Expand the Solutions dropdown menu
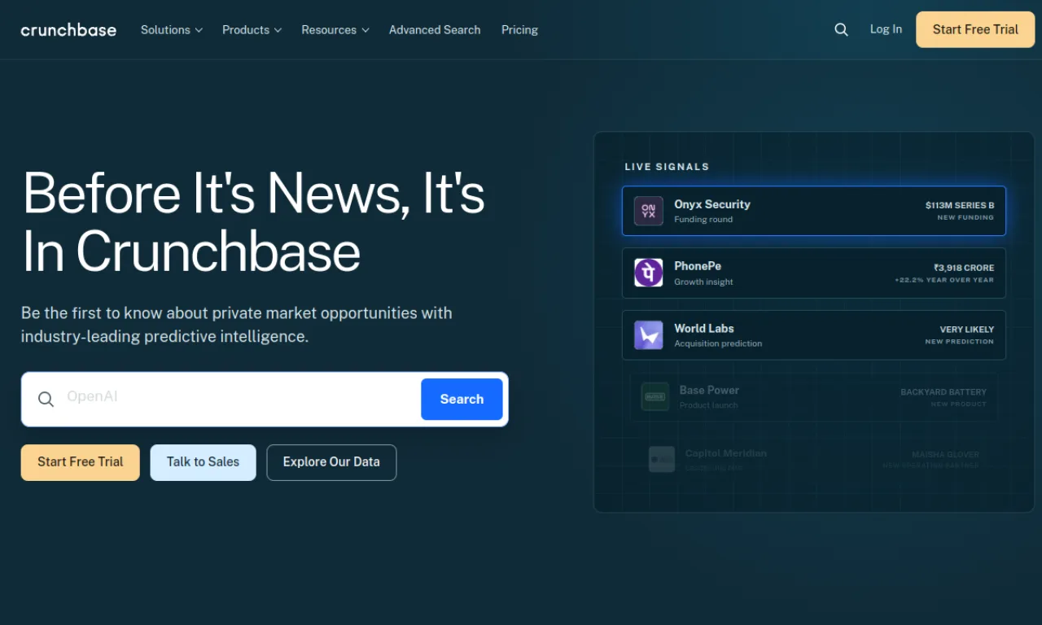The width and height of the screenshot is (1042, 625). 172,29
